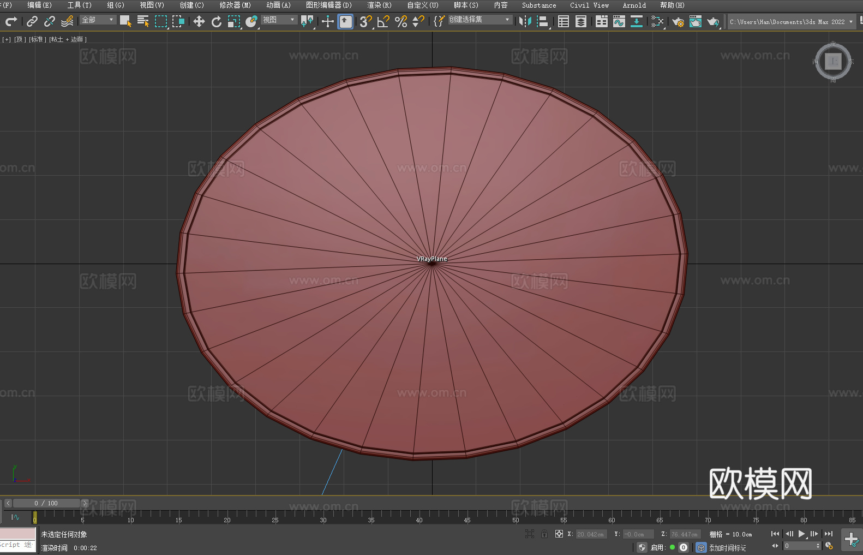This screenshot has height=555, width=863.
Task: Activate the Select and Rotate tool
Action: coord(217,21)
